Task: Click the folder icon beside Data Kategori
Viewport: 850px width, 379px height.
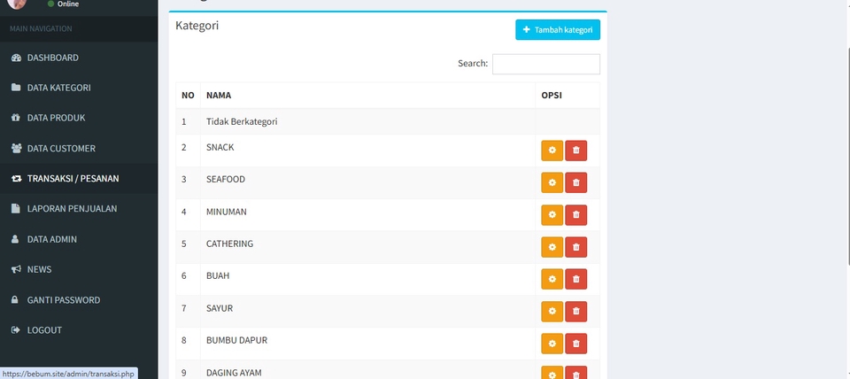Action: click(16, 88)
